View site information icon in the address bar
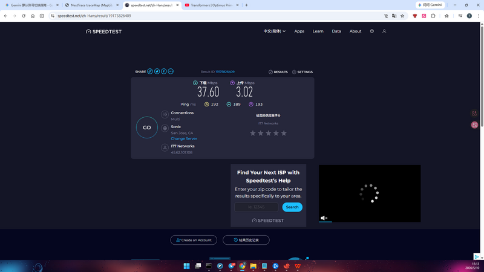The image size is (484, 272). [x=53, y=16]
